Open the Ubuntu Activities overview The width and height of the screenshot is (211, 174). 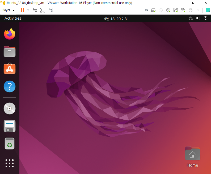pos(13,18)
